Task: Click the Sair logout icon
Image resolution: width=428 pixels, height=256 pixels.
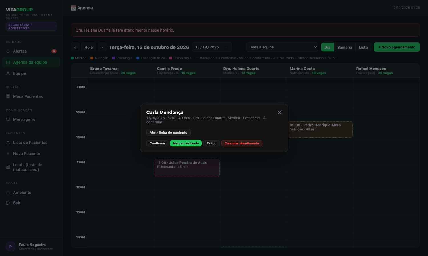Action: click(8, 203)
